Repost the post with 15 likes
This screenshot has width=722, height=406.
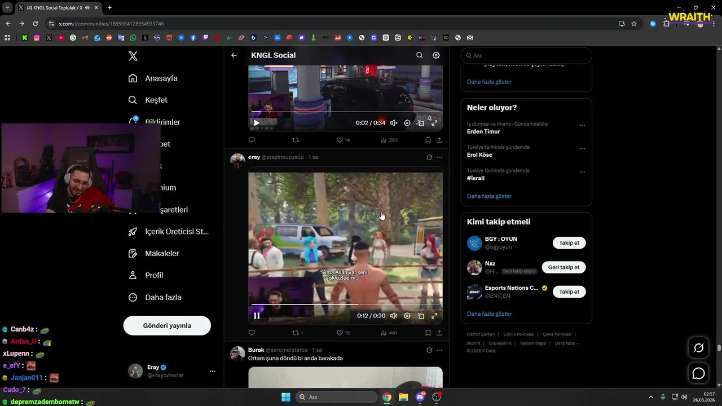click(297, 333)
